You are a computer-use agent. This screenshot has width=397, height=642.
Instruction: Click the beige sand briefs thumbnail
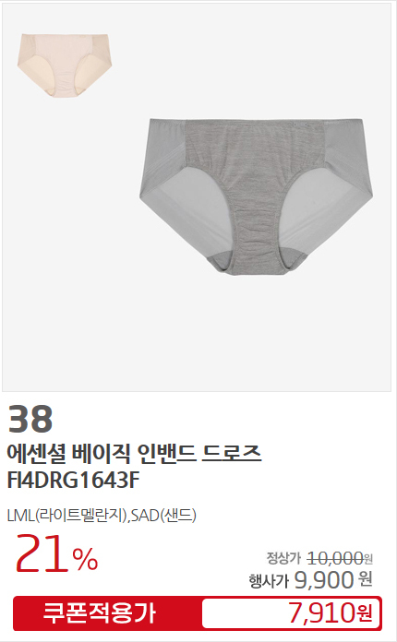pos(65,65)
